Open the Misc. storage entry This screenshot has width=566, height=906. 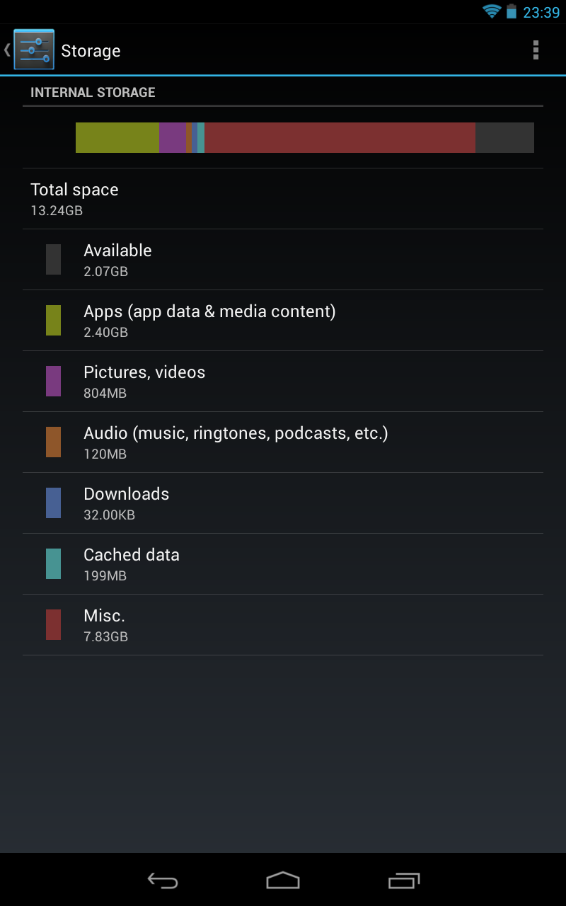[283, 625]
